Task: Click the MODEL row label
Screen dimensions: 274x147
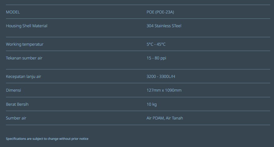Action: point(13,12)
